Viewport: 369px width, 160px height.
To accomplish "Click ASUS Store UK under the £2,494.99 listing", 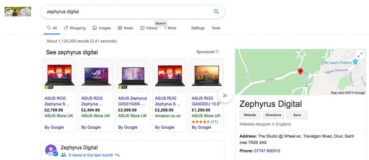I will pyautogui.click(x=95, y=116).
